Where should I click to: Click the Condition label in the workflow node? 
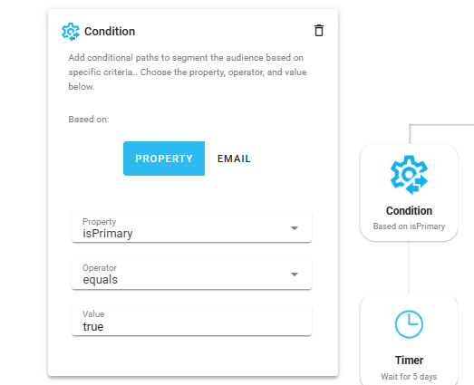coord(409,211)
